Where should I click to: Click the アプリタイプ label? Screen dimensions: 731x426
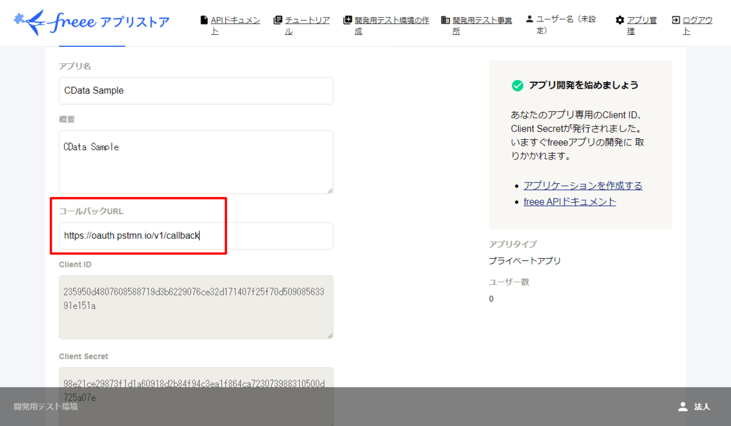coord(513,244)
